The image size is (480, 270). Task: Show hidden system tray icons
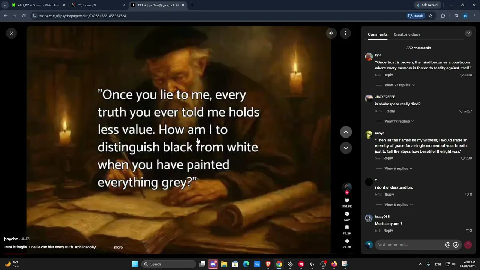click(x=420, y=264)
